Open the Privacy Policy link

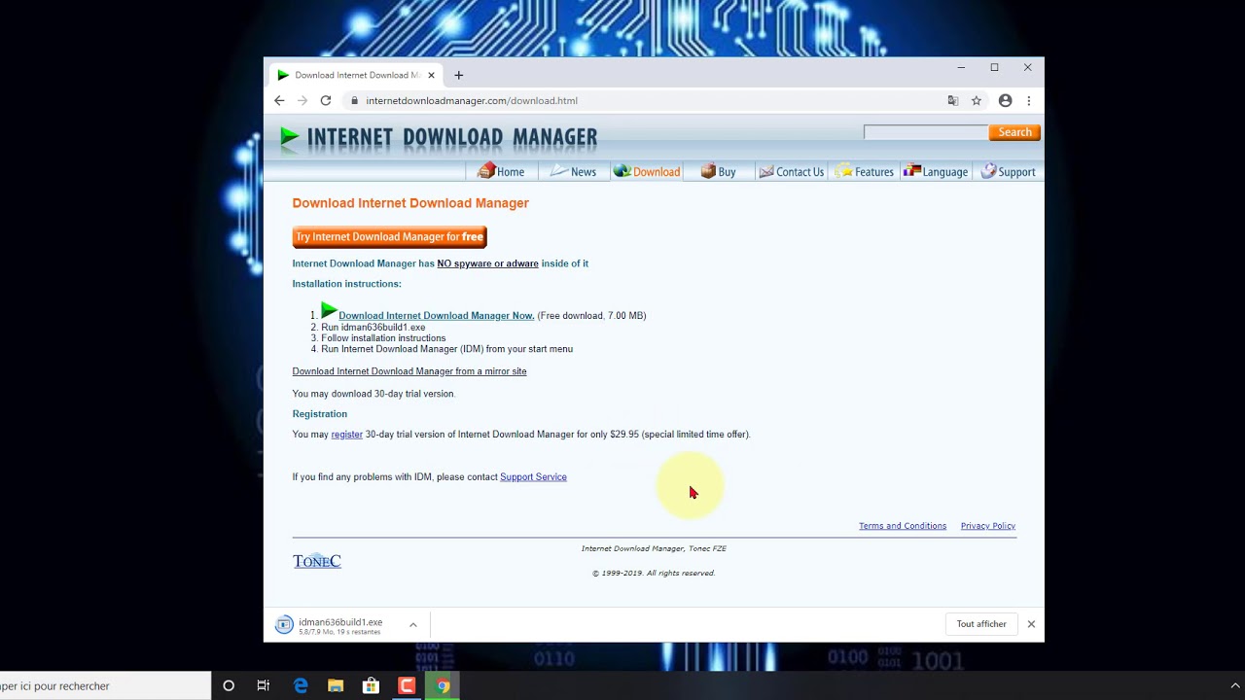click(x=988, y=526)
